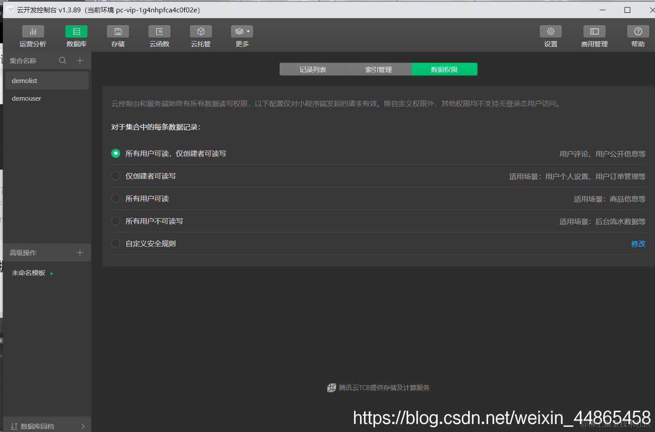
Task: Switch to the 记录列表 tab
Action: click(312, 69)
